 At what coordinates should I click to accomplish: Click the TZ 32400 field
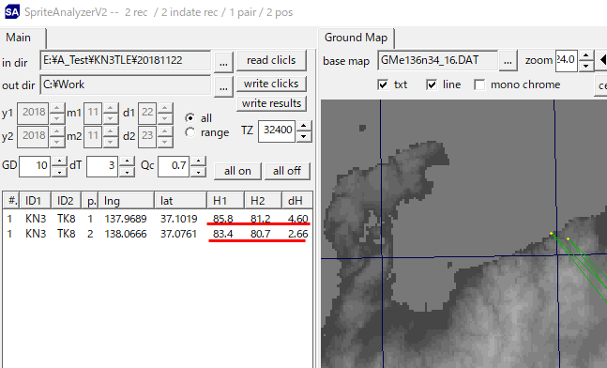tap(277, 130)
